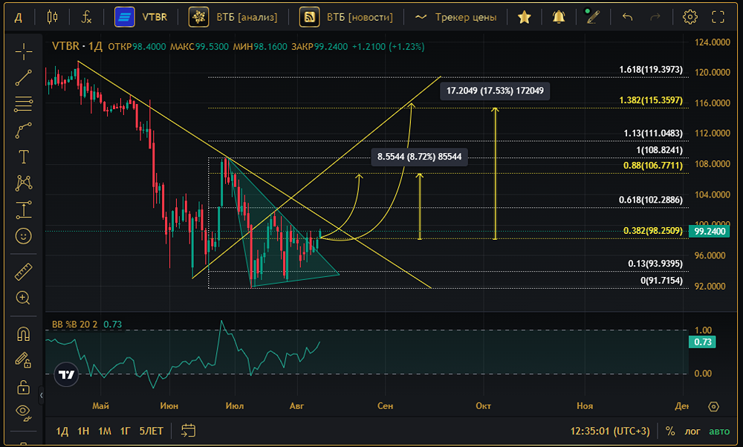Viewport: 743px width, 447px height.
Task: Redo the last chart action
Action: tap(655, 18)
